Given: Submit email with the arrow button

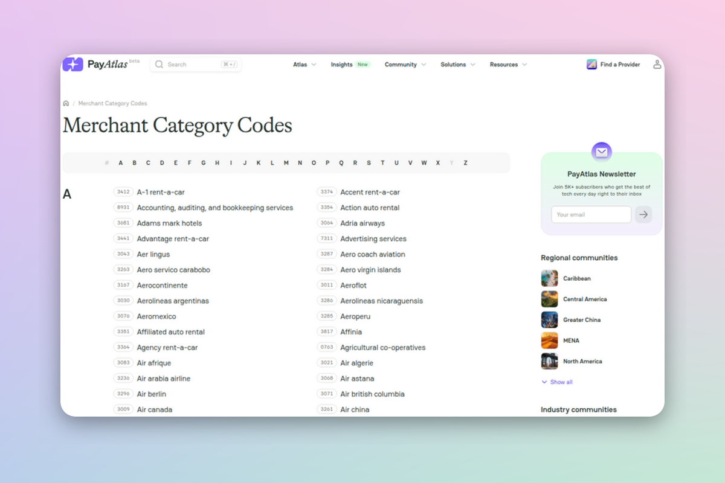Looking at the screenshot, I should point(643,214).
